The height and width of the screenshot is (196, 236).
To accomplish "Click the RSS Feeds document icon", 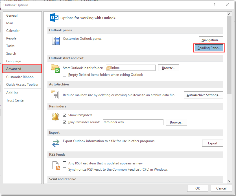I will click(x=55, y=165).
